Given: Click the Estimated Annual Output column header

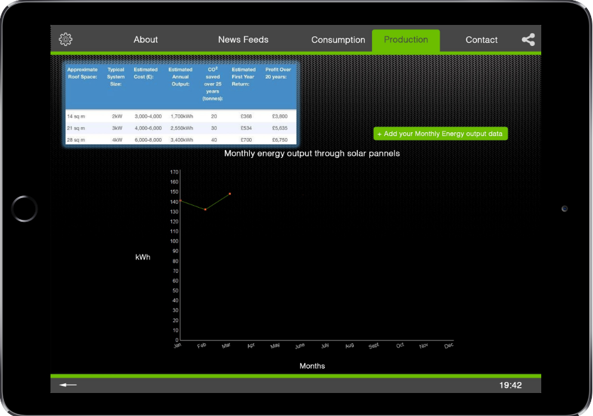Looking at the screenshot, I should point(180,77).
